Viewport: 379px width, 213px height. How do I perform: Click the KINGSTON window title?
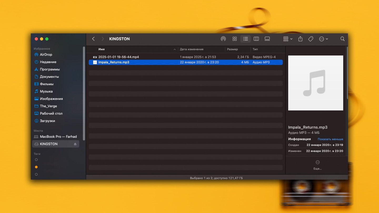click(x=119, y=39)
